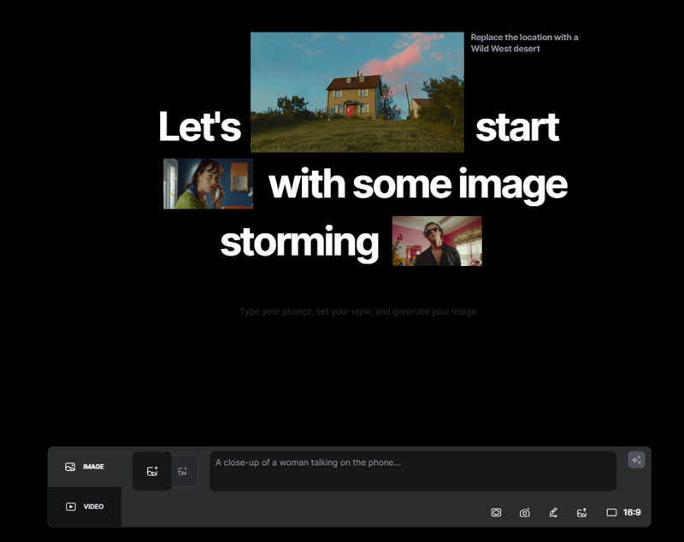Click the woman on phone thumbnail
This screenshot has width=684, height=542.
[208, 184]
